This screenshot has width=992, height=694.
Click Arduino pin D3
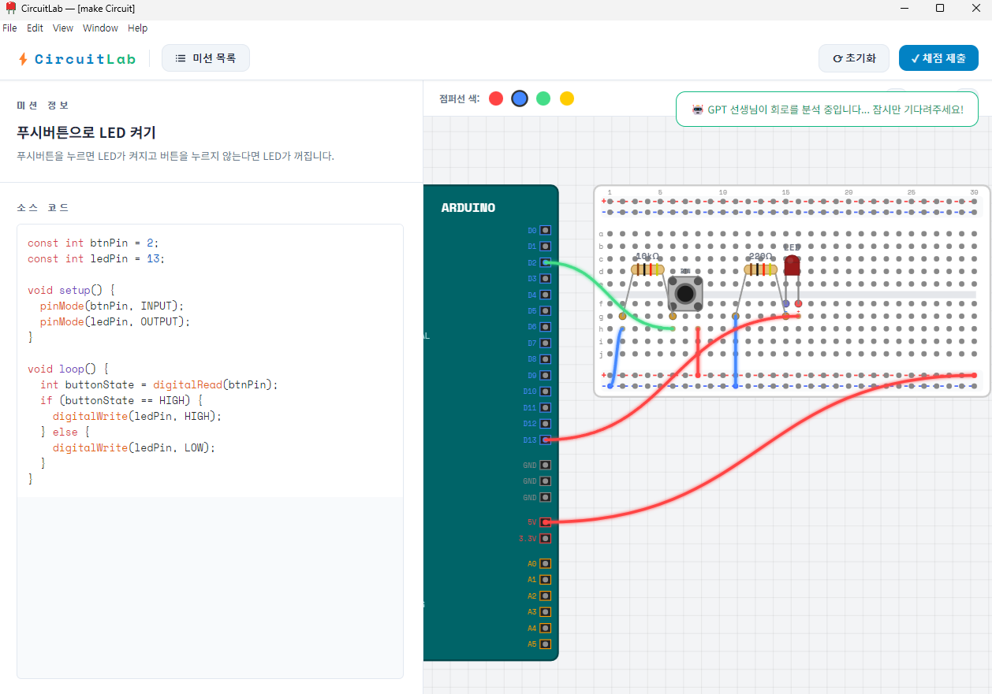pos(545,279)
